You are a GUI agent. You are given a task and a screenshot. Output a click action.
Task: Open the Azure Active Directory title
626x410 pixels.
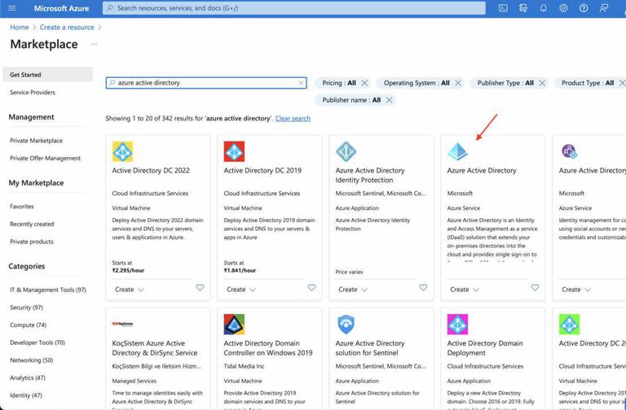pos(482,170)
